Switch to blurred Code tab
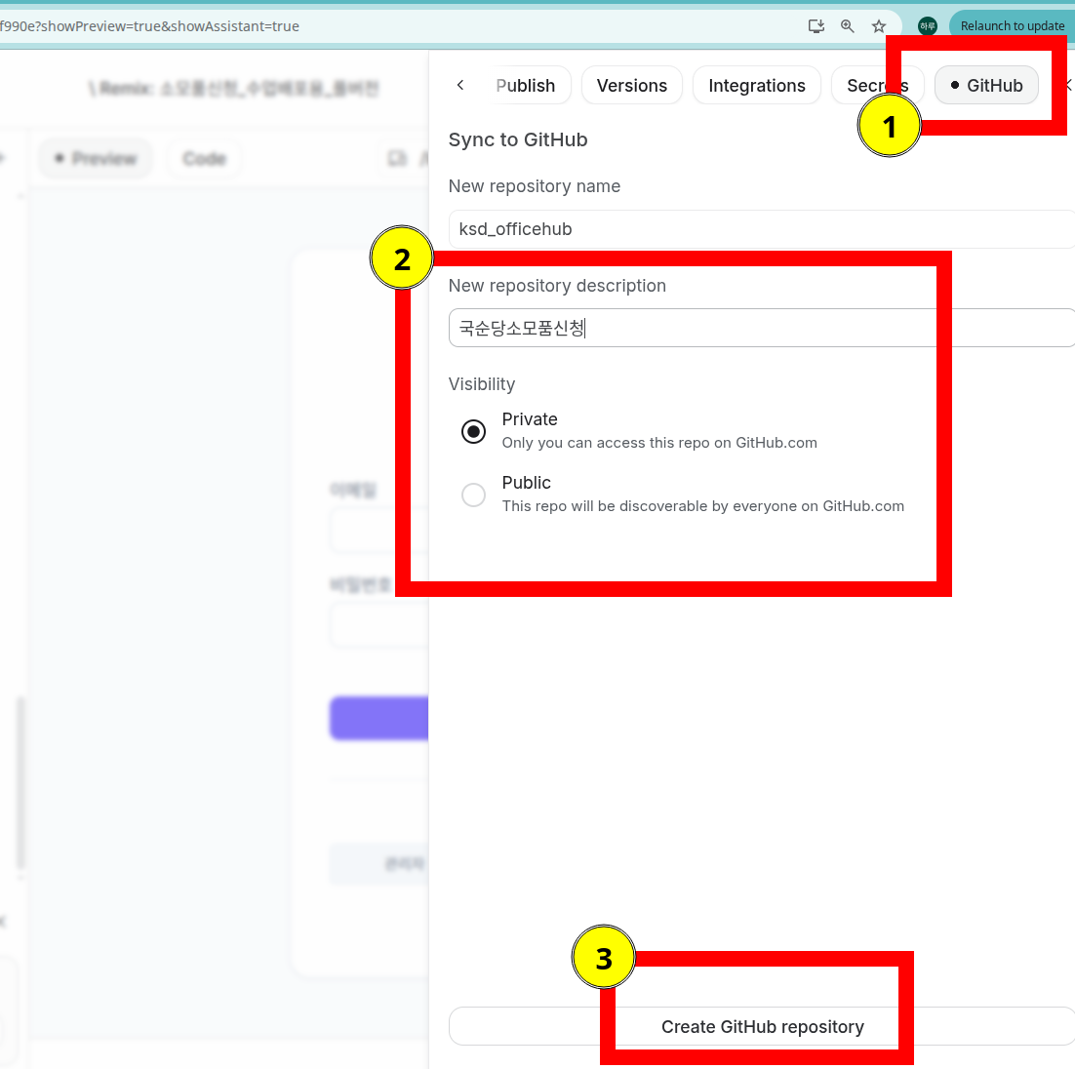The image size is (1075, 1069). pyautogui.click(x=204, y=158)
